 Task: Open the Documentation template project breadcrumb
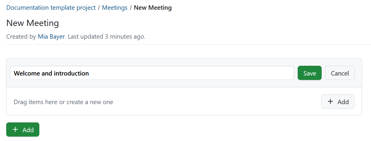pos(51,8)
